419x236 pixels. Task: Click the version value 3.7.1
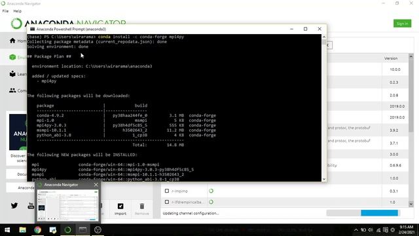pyautogui.click(x=393, y=143)
